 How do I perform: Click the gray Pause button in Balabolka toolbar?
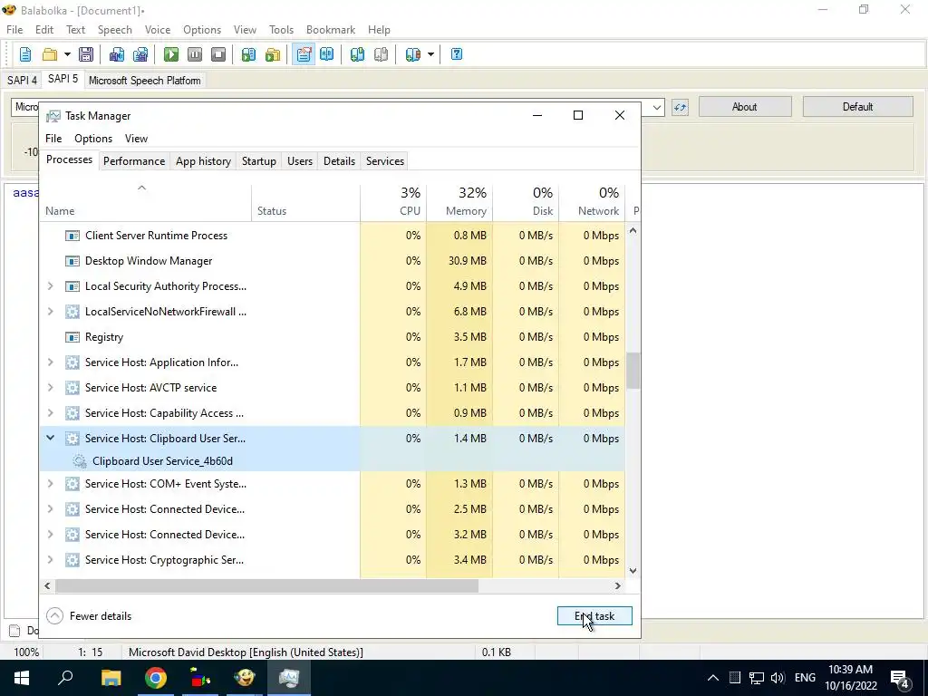click(x=195, y=54)
